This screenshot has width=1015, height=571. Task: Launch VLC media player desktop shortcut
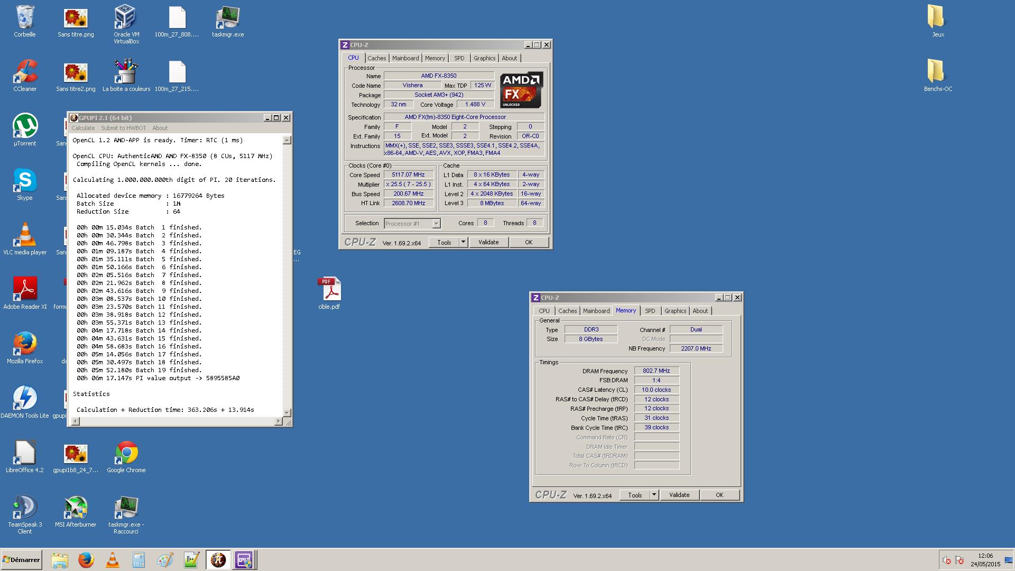coord(25,239)
